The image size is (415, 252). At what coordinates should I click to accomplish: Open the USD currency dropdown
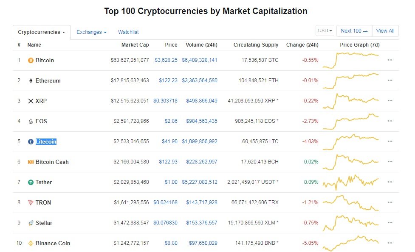coord(325,30)
